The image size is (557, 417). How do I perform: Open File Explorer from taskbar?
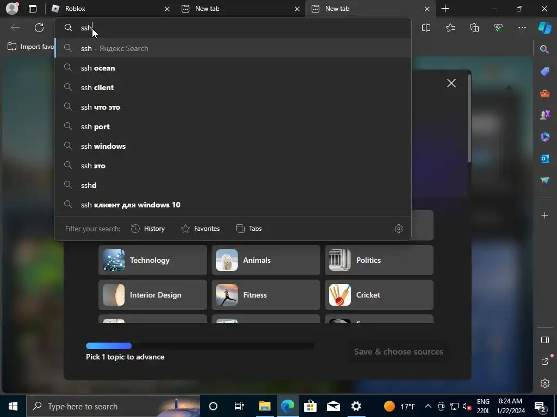click(x=264, y=406)
